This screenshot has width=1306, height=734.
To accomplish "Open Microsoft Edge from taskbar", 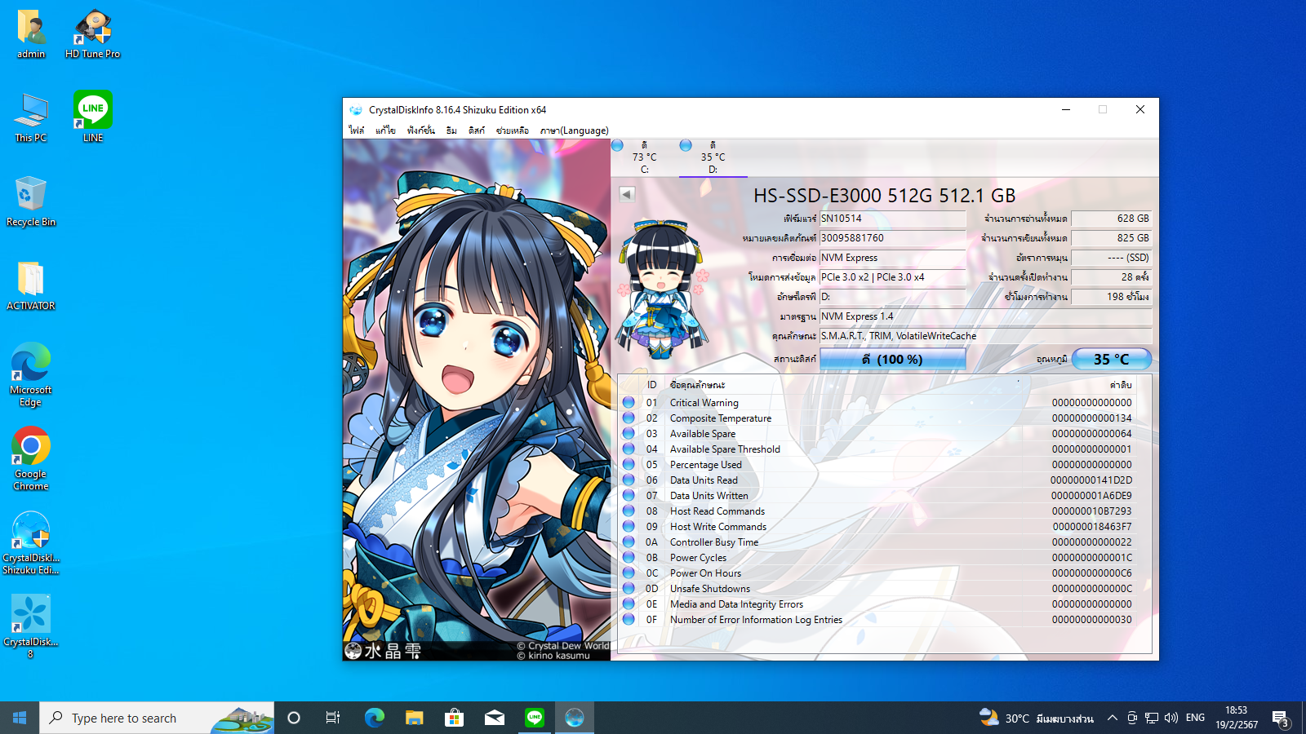I will tap(374, 718).
